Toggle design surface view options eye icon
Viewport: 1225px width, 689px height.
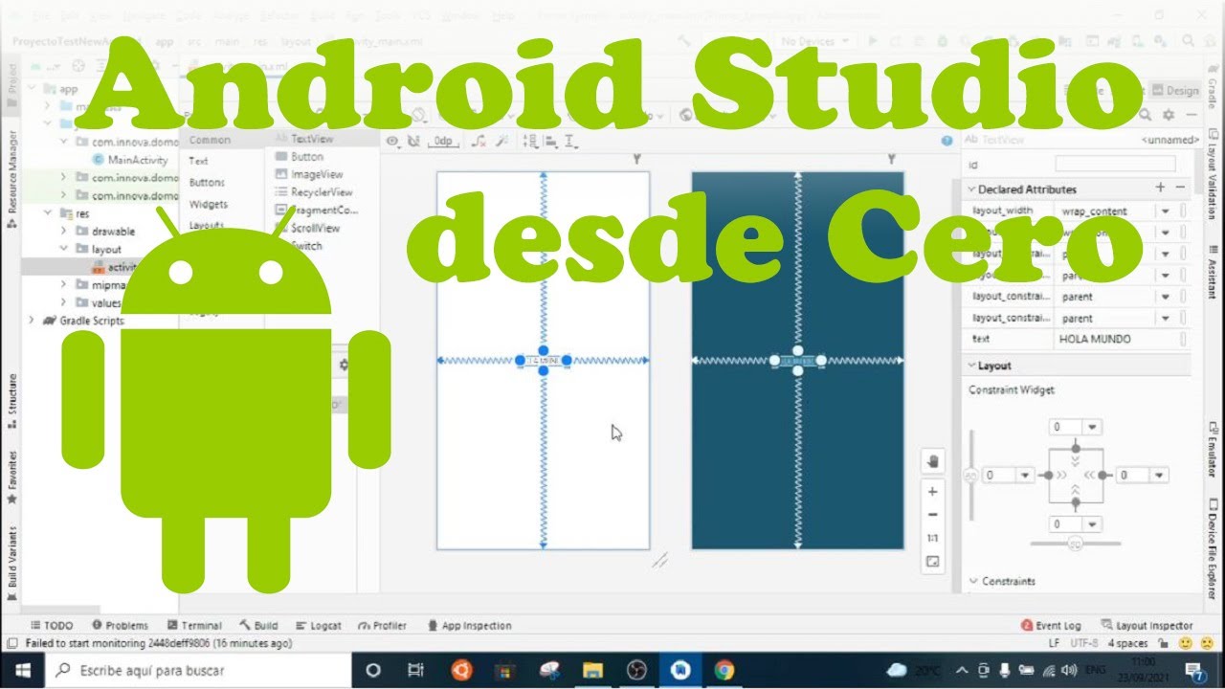pos(392,142)
